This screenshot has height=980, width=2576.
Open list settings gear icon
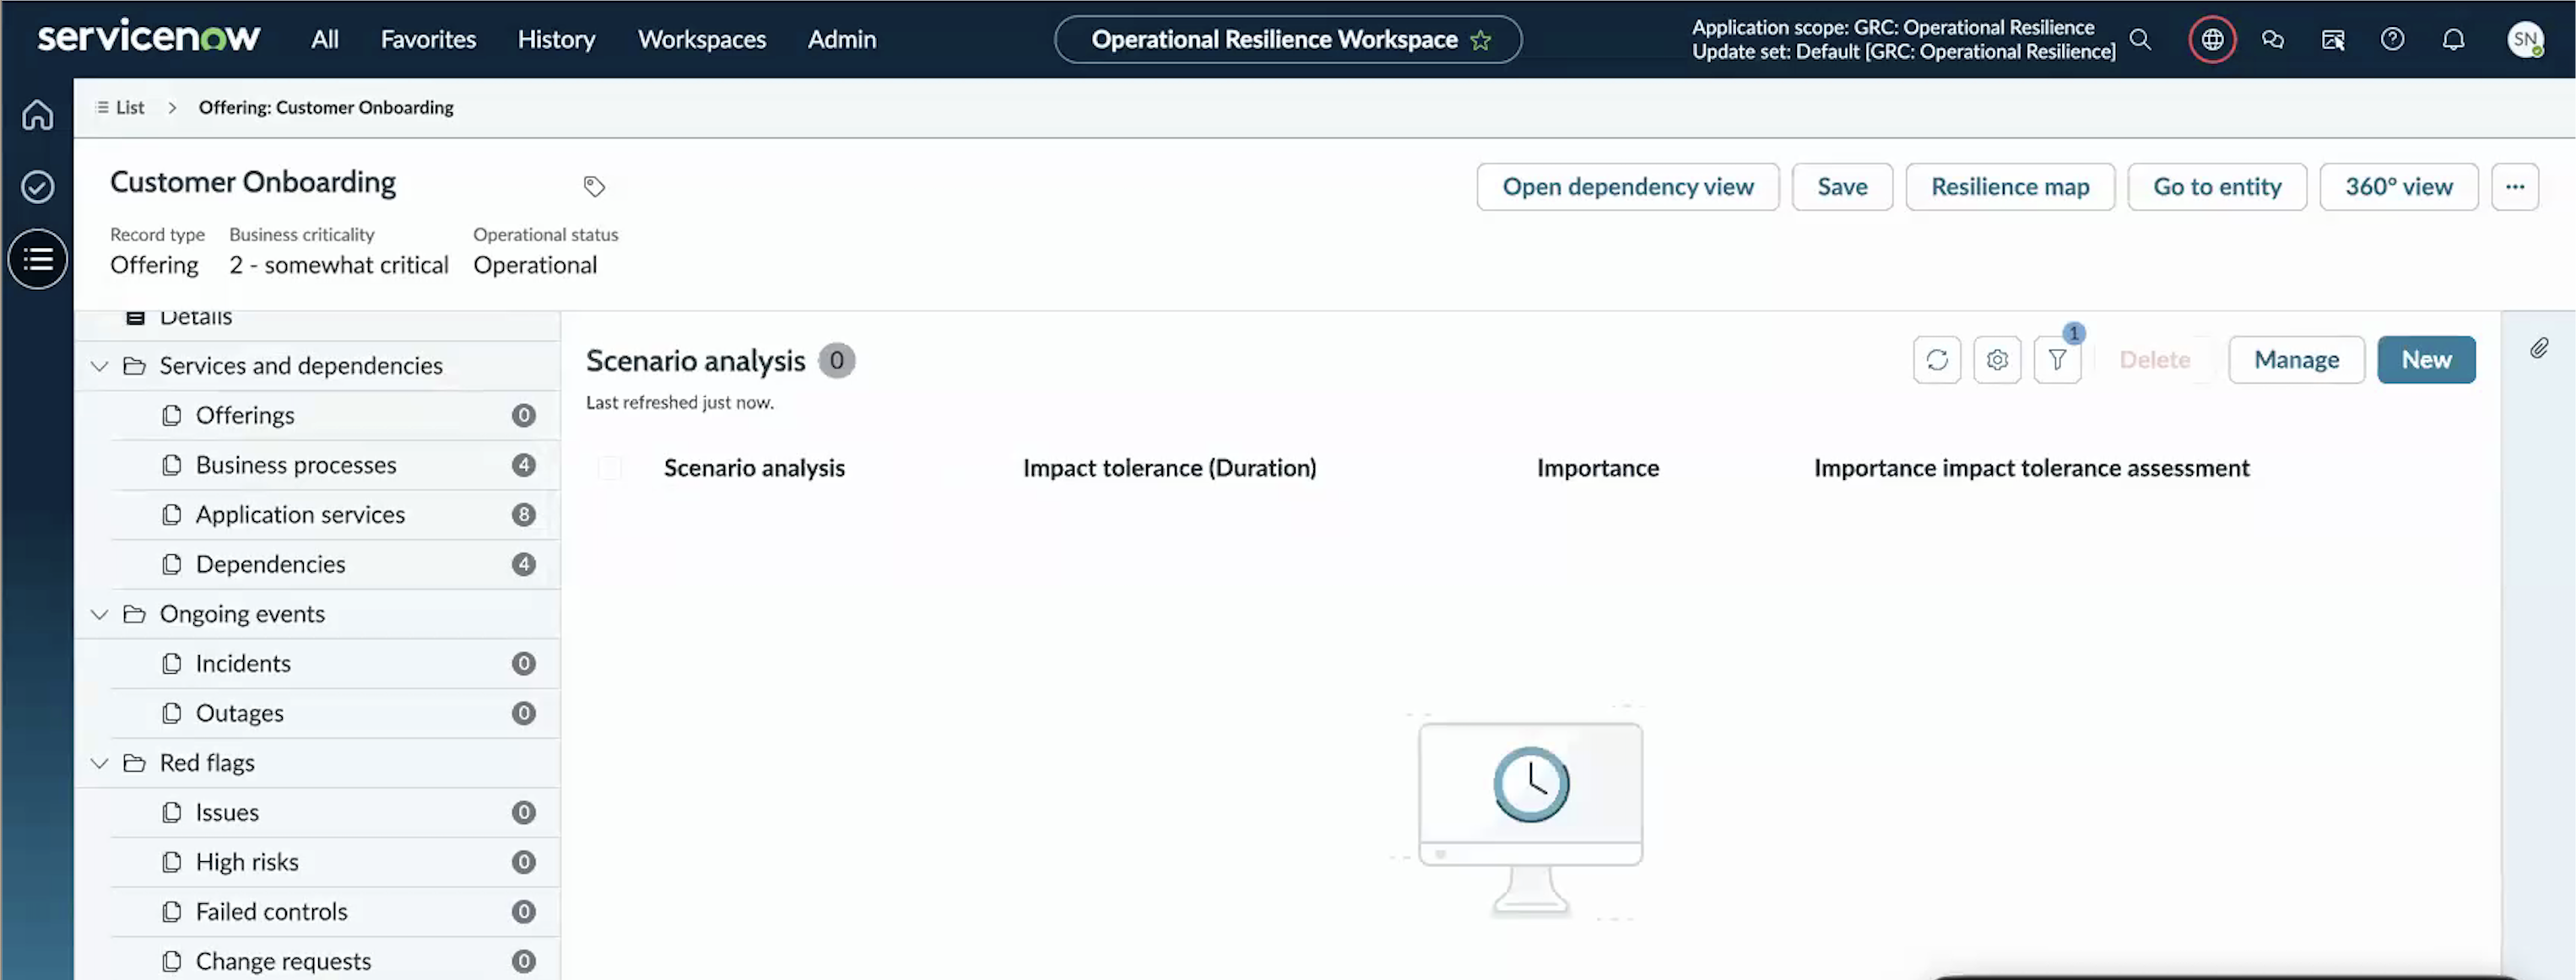[x=1997, y=359]
